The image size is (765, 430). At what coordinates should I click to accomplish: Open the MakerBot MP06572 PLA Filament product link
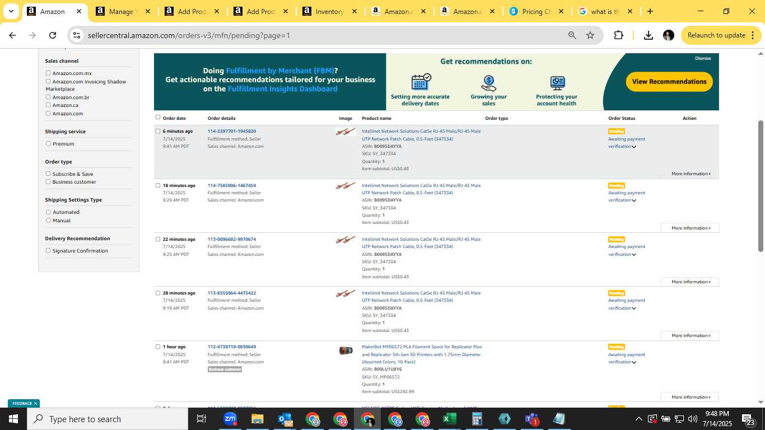[422, 354]
